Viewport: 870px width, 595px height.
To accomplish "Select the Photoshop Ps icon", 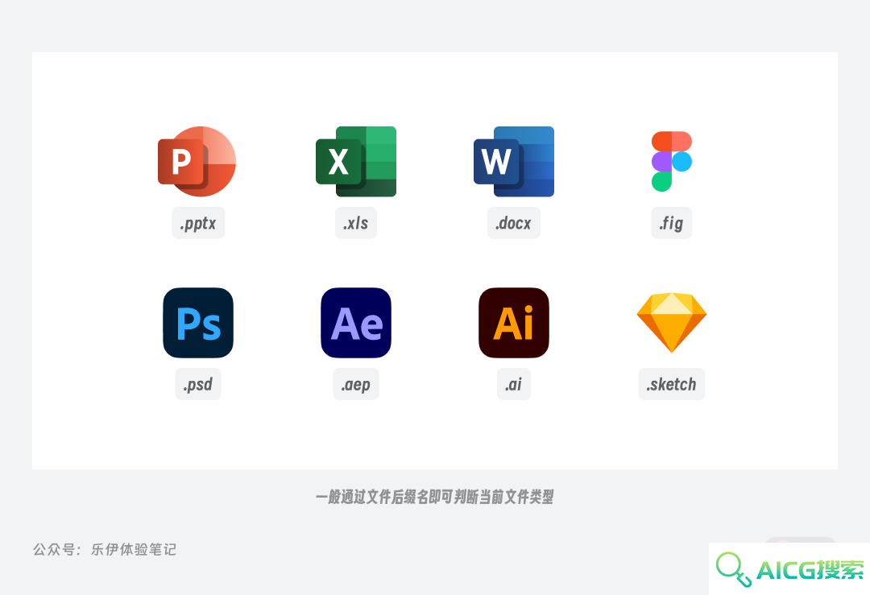I will [x=198, y=323].
